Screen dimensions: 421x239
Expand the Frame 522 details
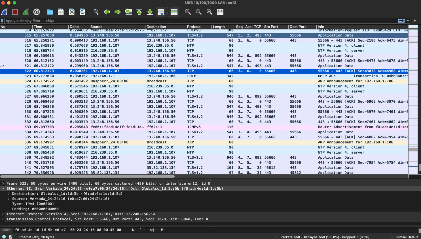pyautogui.click(x=3, y=184)
